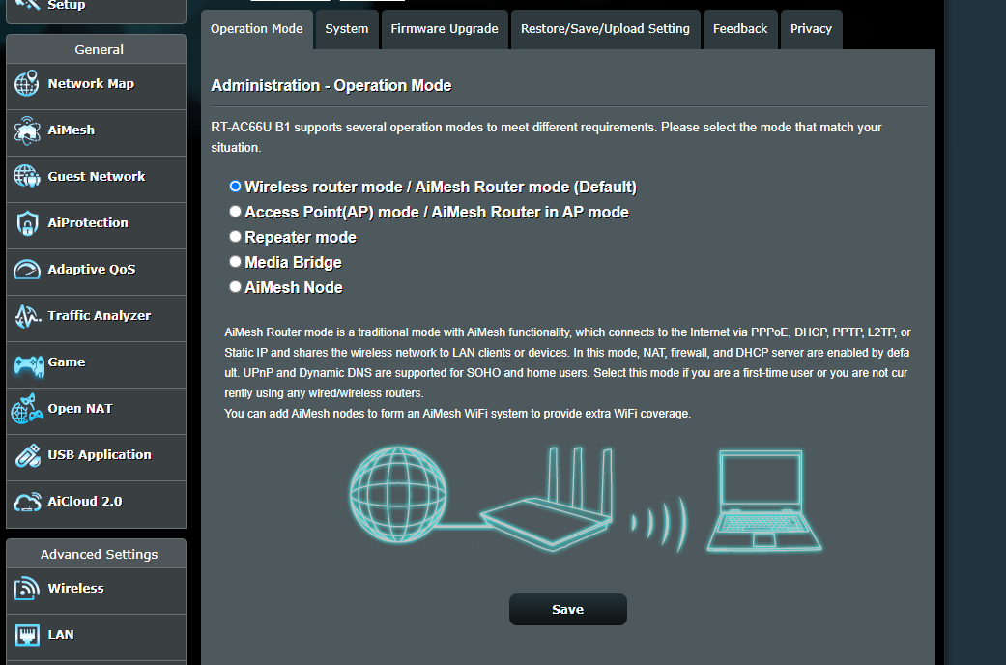Screen dimensions: 1006x665
Task: Click the AiCloud 2.0 cloud icon
Action: (27, 502)
